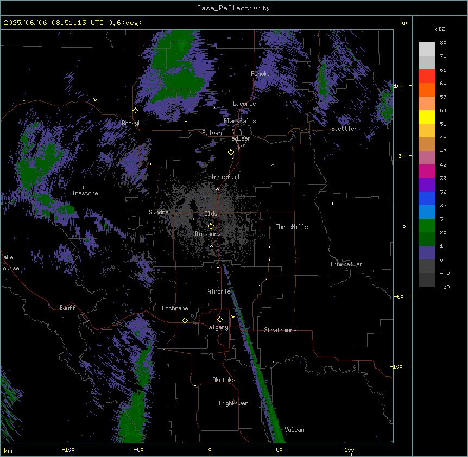The image size is (468, 457).
Task: Click the yellow diamond marker south of RedDeer
Action: click(231, 153)
